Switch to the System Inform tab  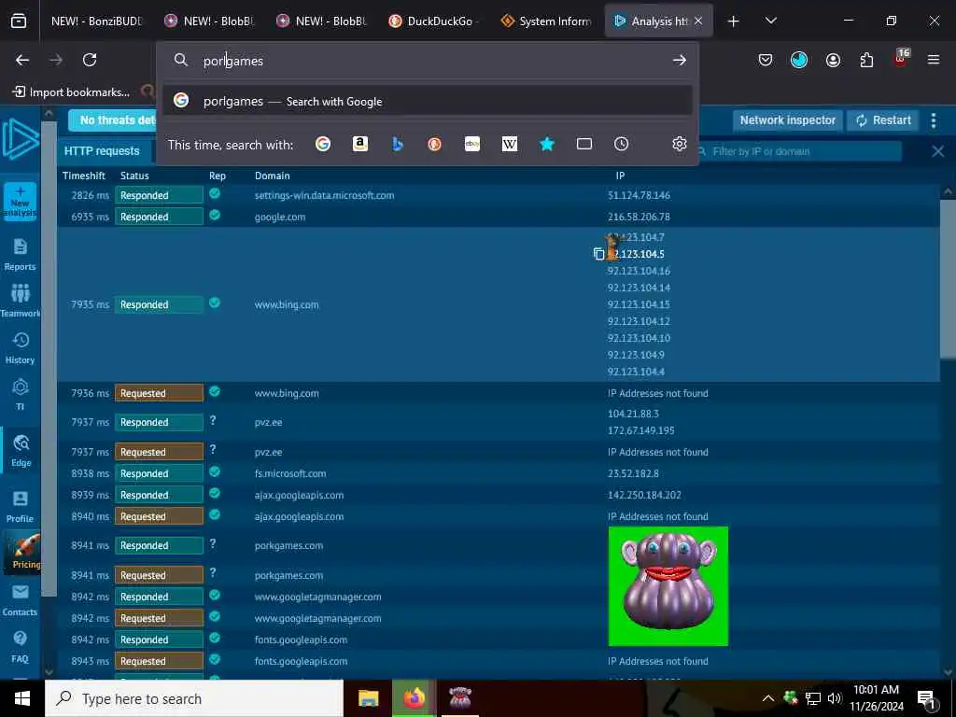(545, 21)
